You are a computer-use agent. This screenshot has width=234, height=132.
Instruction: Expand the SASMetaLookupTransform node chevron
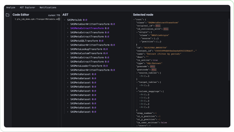(x=68, y=49)
